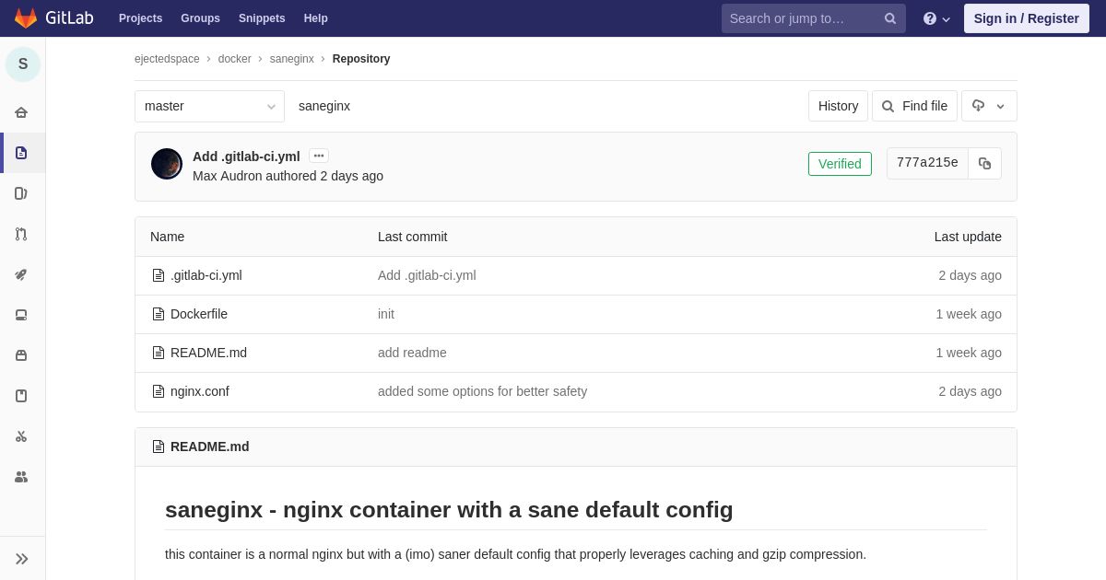Image resolution: width=1106 pixels, height=580 pixels.
Task: Click 'Last update' column header
Action: click(x=968, y=237)
